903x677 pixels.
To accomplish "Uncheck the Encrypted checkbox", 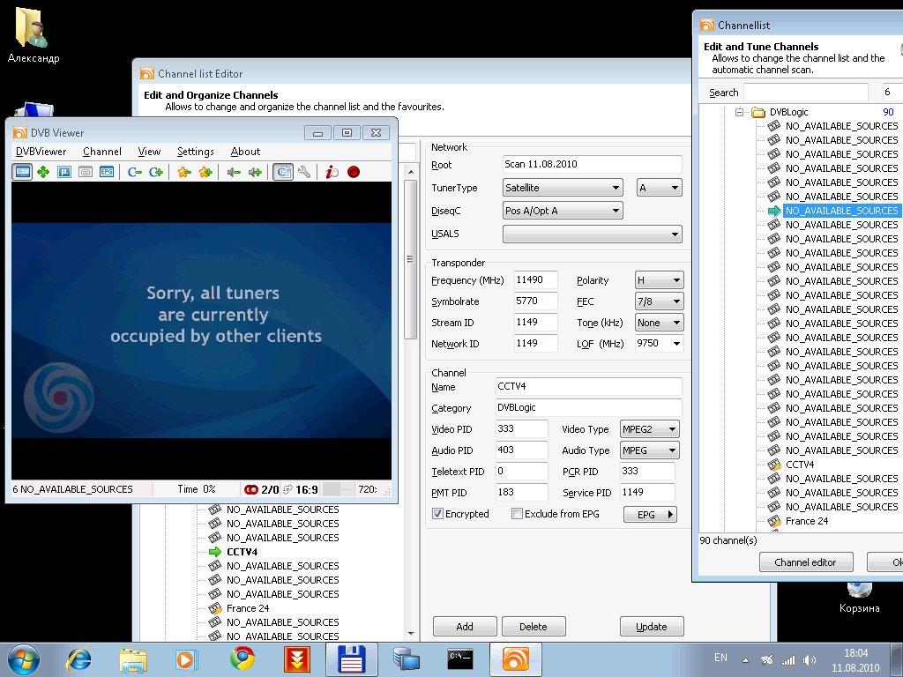I will pyautogui.click(x=437, y=514).
